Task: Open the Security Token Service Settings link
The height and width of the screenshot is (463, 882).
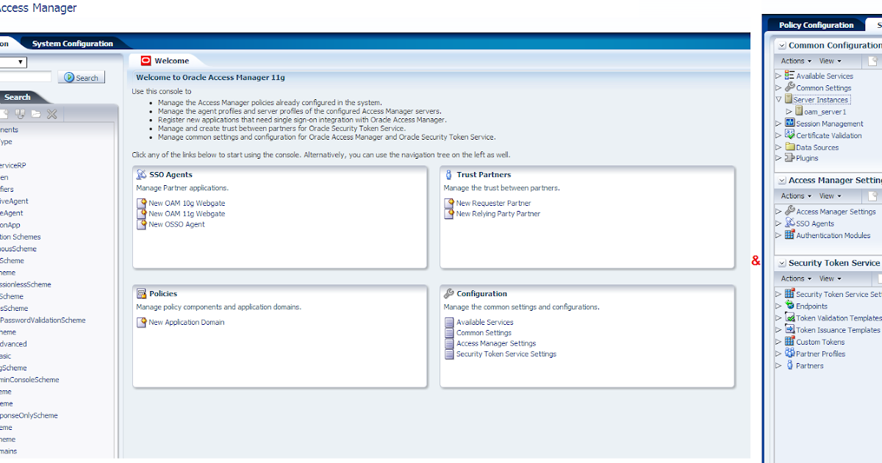Action: (x=506, y=354)
